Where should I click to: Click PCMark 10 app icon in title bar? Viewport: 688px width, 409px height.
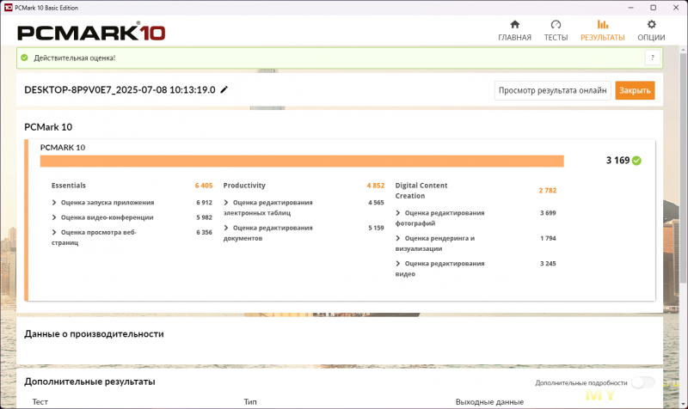pos(8,8)
